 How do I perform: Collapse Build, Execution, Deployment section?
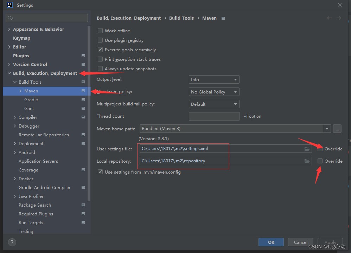coord(9,73)
